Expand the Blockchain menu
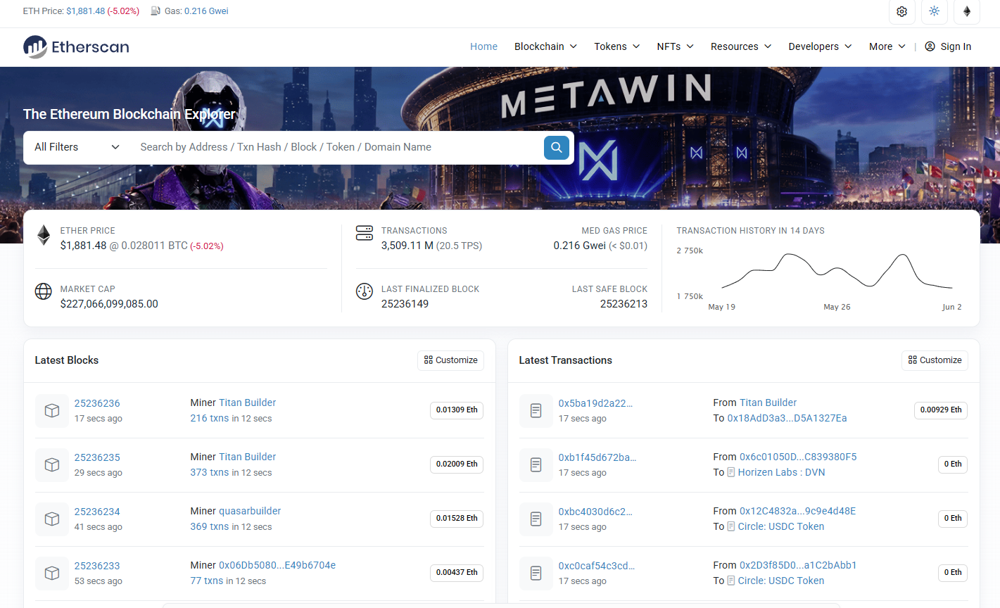 pyautogui.click(x=546, y=46)
